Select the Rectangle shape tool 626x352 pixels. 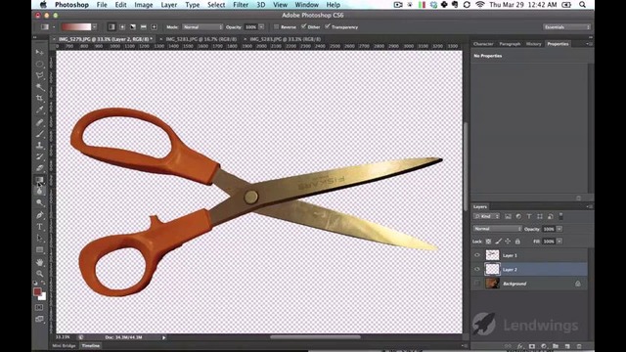39,250
